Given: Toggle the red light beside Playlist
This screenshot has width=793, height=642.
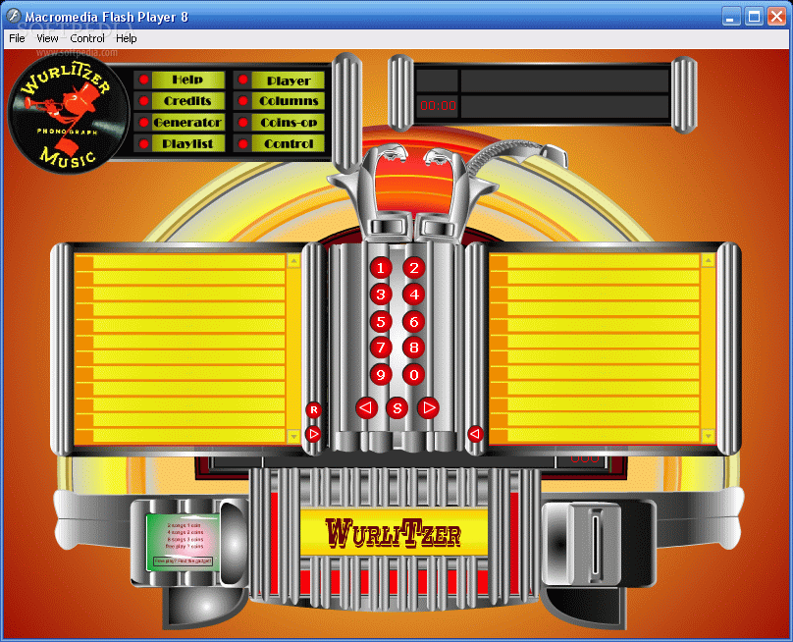Looking at the screenshot, I should 143,143.
